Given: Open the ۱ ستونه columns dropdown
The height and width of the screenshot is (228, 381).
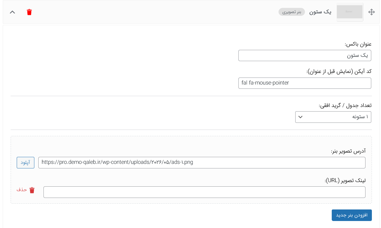Looking at the screenshot, I should tap(333, 117).
